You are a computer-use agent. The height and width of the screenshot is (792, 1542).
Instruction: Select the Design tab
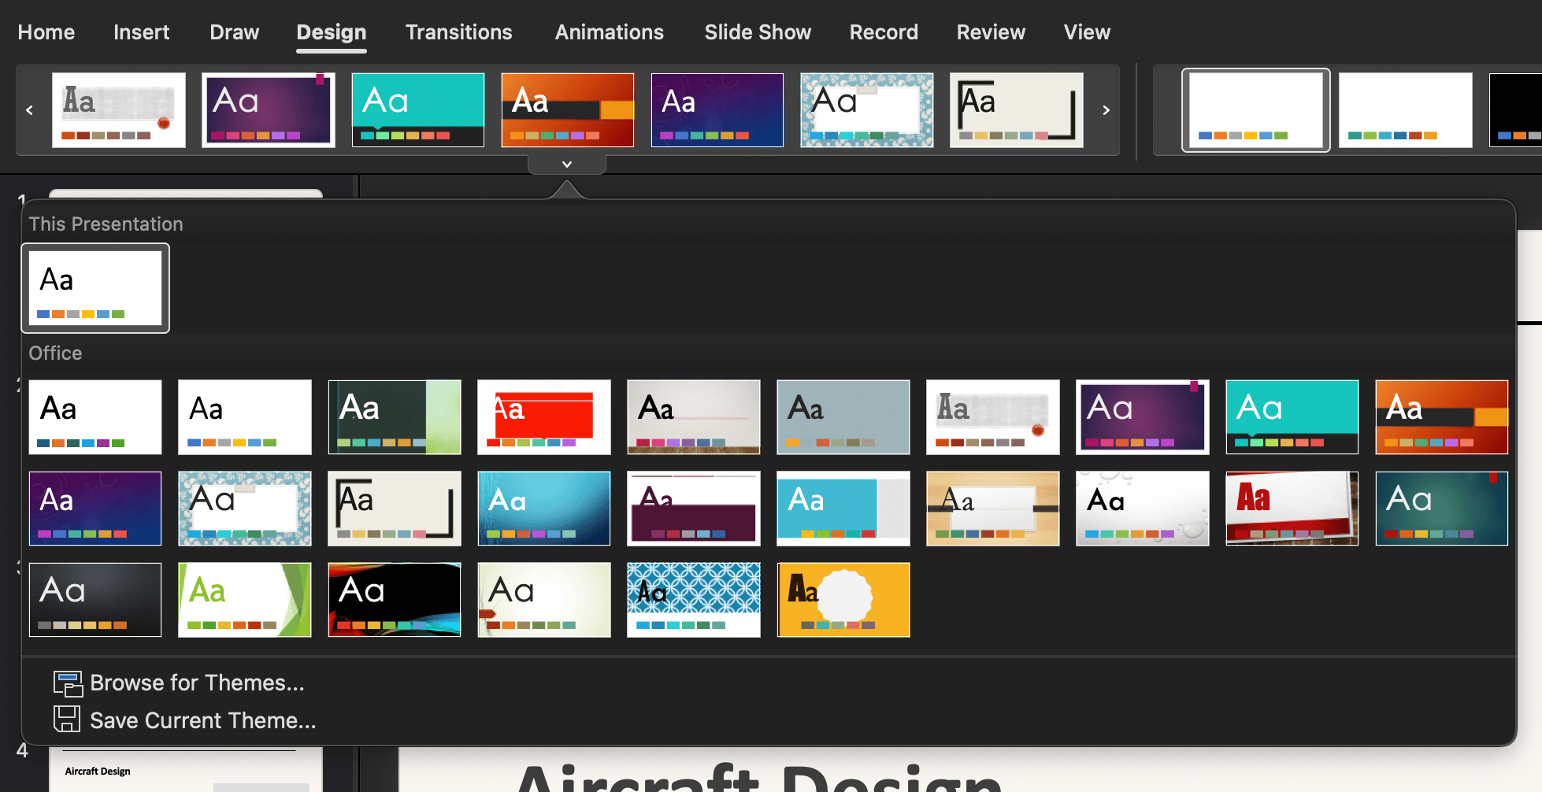tap(332, 32)
